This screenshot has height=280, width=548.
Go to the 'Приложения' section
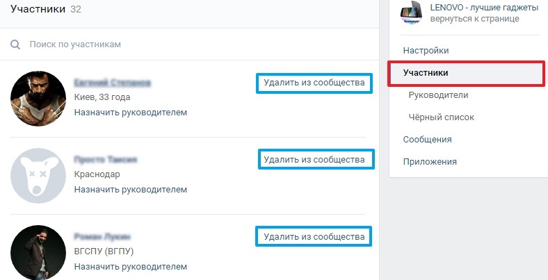point(430,162)
